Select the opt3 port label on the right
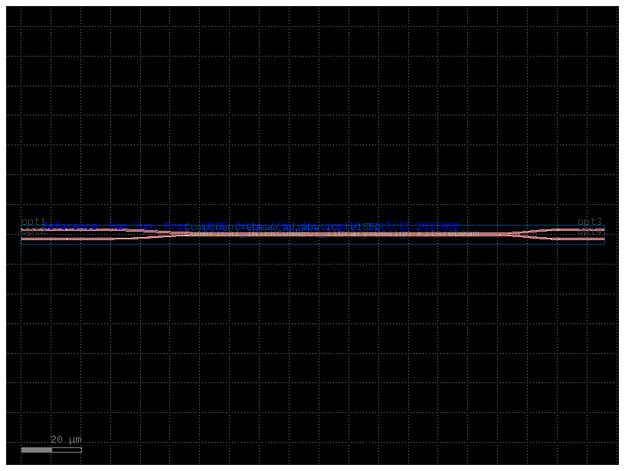The height and width of the screenshot is (471, 625). (x=587, y=221)
